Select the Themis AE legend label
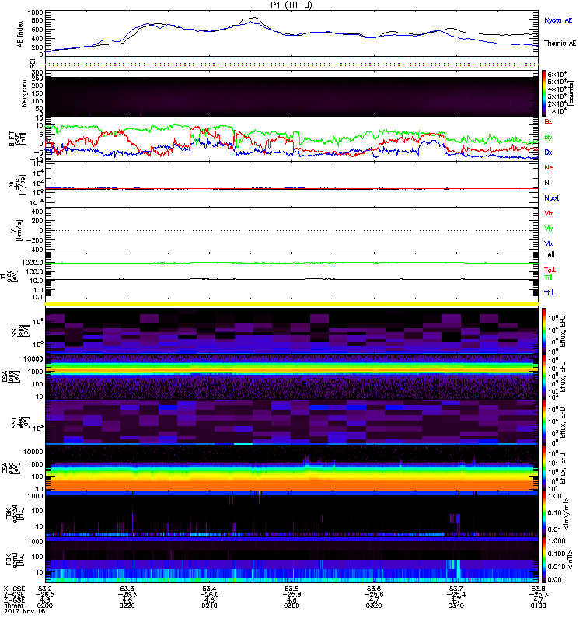The image size is (583, 622). [x=560, y=44]
